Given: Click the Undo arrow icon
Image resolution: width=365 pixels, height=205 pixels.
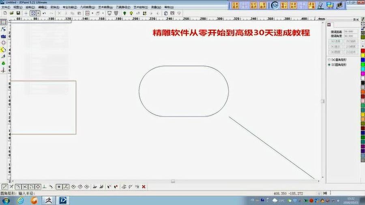Looking at the screenshot, I should 45,13.
